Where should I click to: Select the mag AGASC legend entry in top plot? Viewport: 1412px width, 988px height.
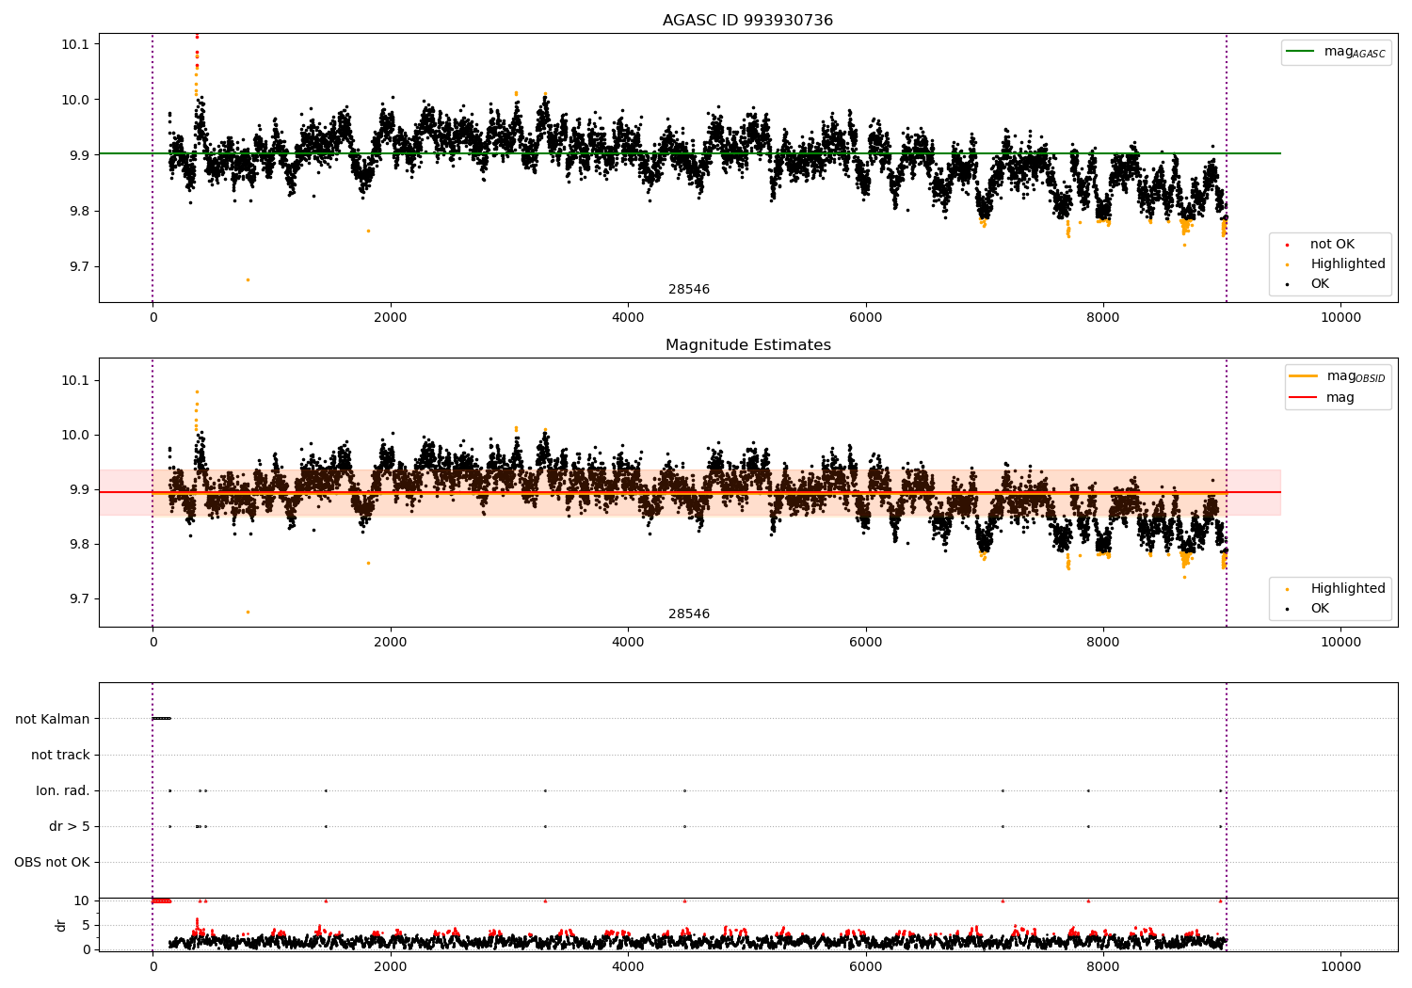[1336, 53]
